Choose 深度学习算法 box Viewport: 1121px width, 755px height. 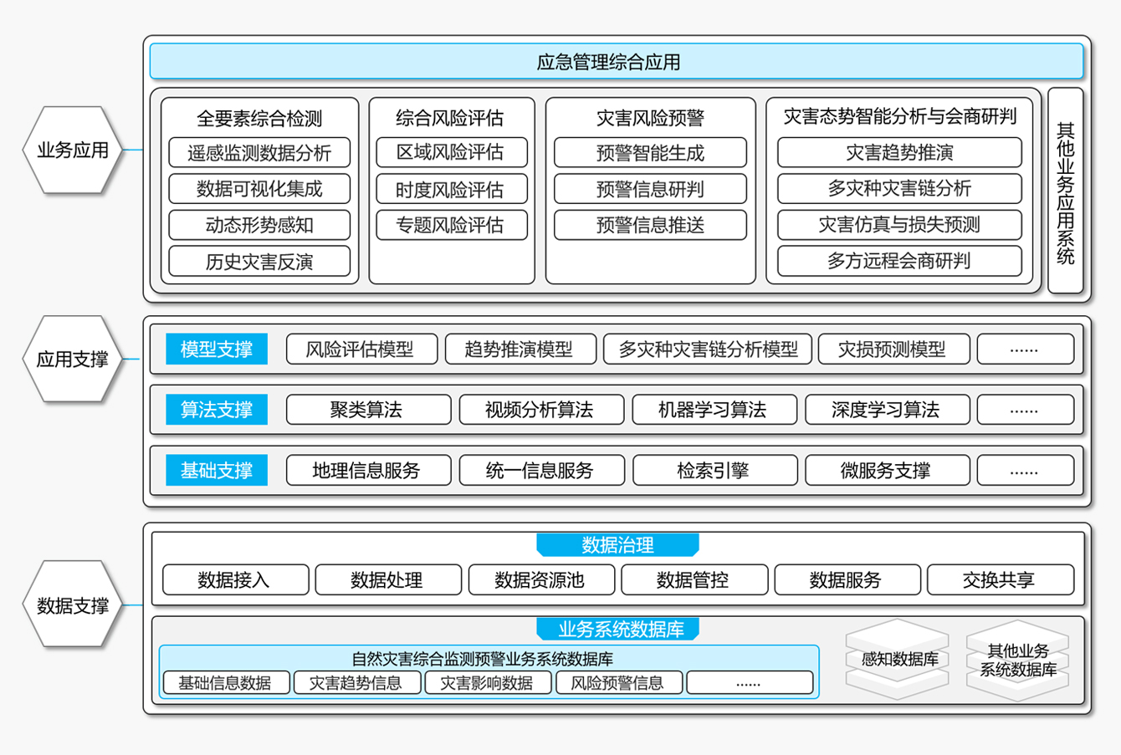(887, 410)
